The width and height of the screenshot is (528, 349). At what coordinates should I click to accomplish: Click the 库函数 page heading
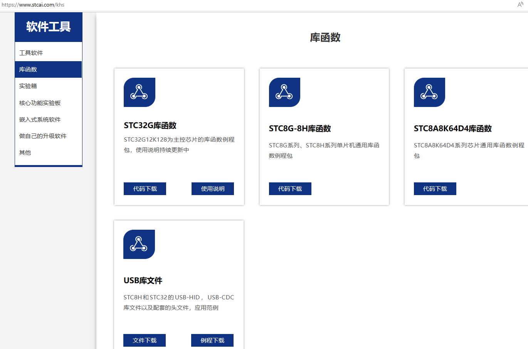(x=325, y=37)
